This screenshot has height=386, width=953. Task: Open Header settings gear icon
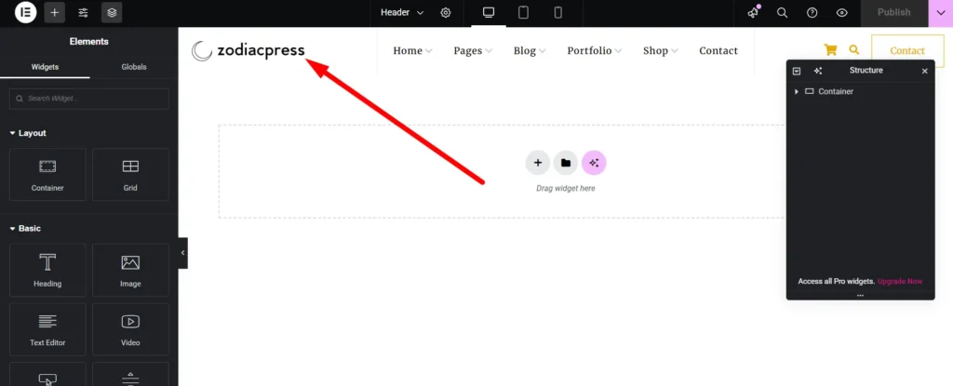(446, 13)
